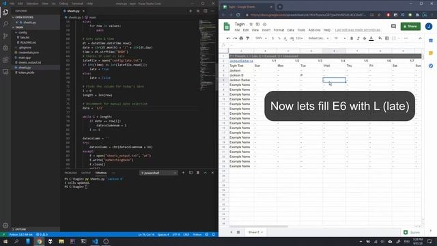Select the highlighted cell E6 in the sheet
The height and width of the screenshot is (246, 437).
[334, 80]
